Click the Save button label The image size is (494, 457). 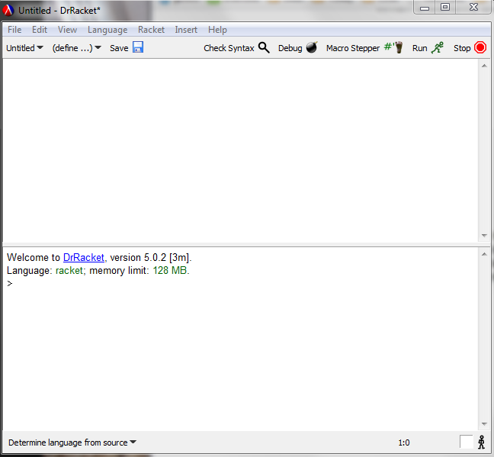pyautogui.click(x=119, y=48)
